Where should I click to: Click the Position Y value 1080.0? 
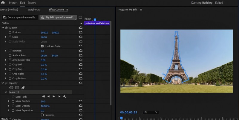[x=55, y=33]
